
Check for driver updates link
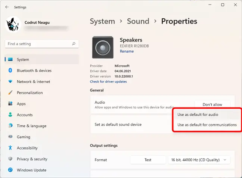(x=108, y=82)
